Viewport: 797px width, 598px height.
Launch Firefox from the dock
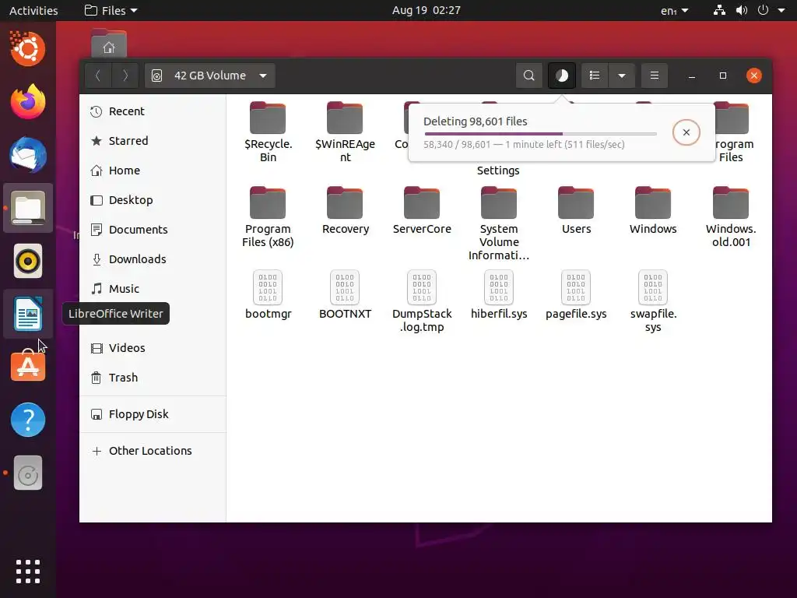click(28, 102)
